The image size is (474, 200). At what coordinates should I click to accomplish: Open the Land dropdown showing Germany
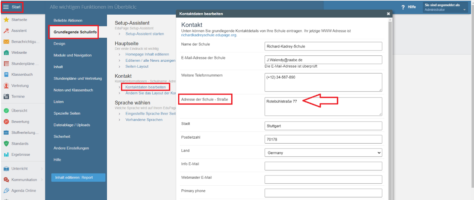(323, 153)
